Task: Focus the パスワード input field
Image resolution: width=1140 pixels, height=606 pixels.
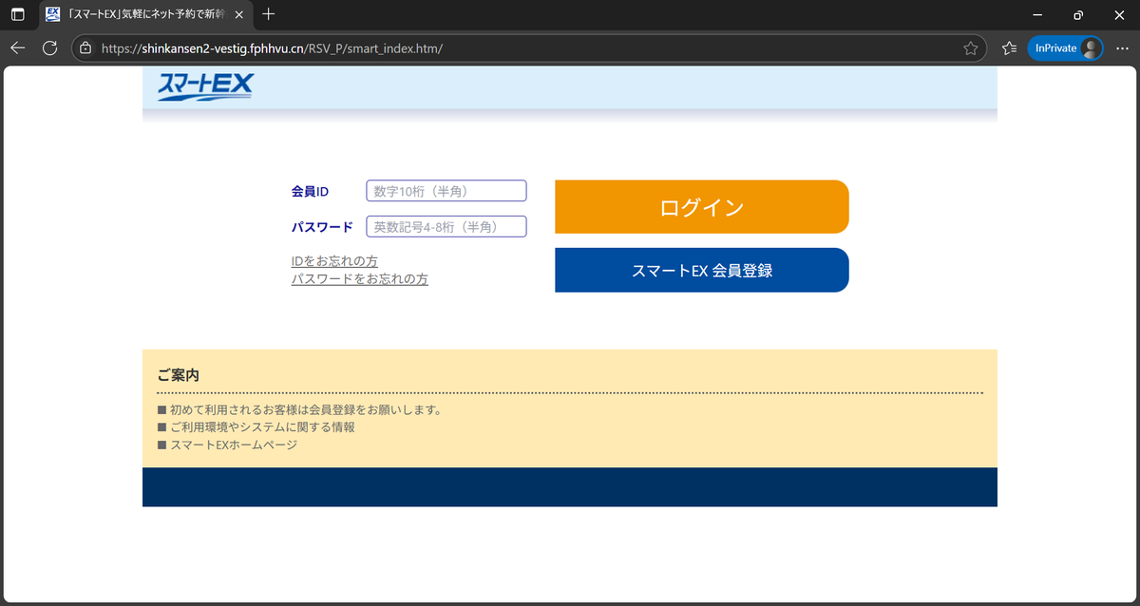Action: (446, 226)
